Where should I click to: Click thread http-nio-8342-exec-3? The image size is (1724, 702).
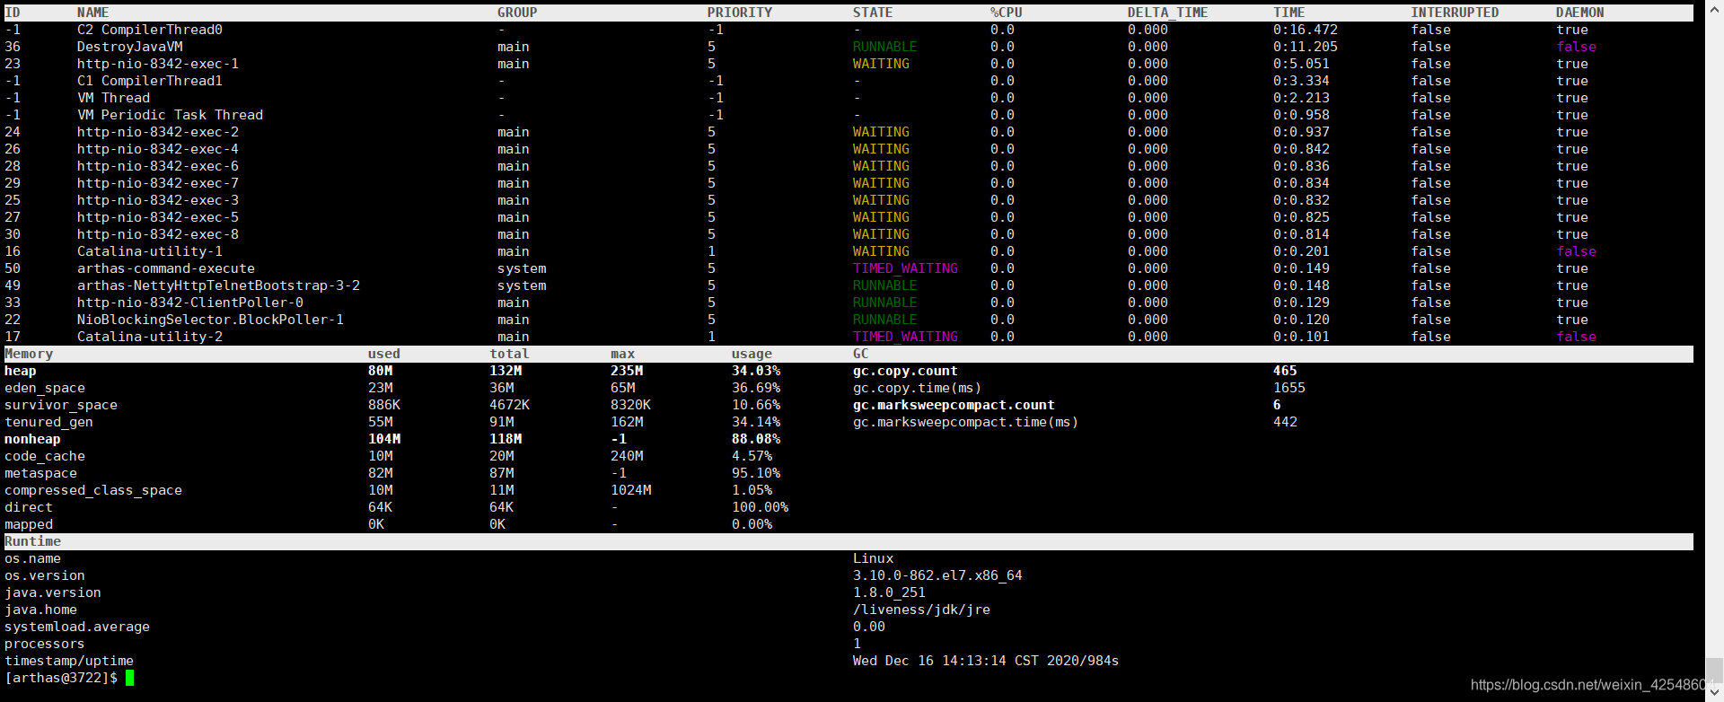tap(158, 200)
